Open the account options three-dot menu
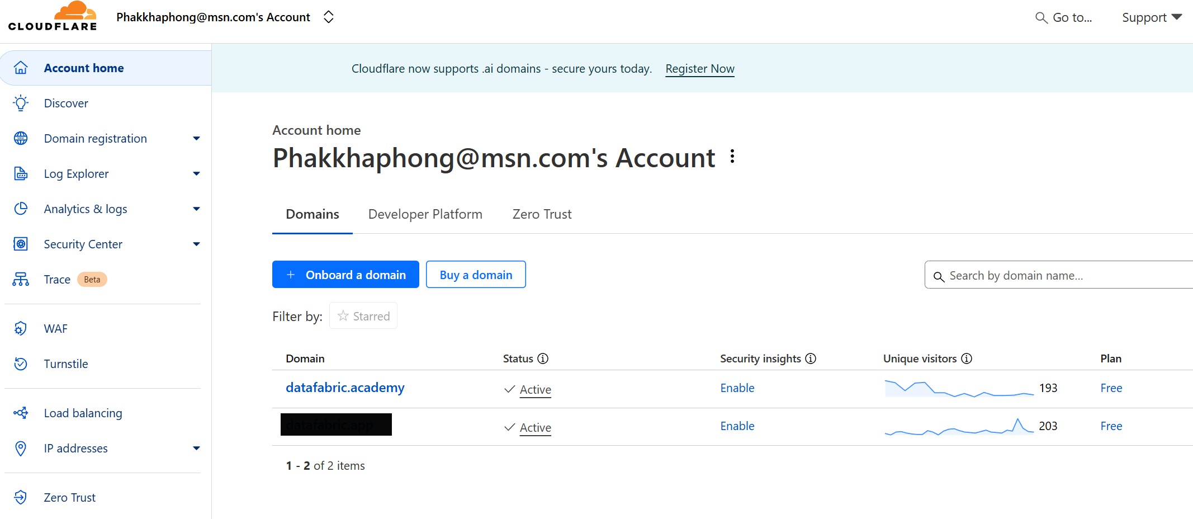Viewport: 1193px width, 519px height. tap(732, 158)
